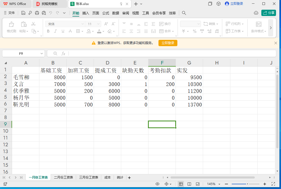
Task: Switch to 二月份工资表 sheet tab
Action: click(x=63, y=177)
